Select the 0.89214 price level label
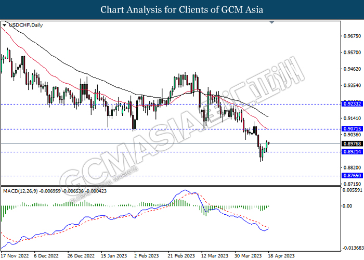 point(352,152)
